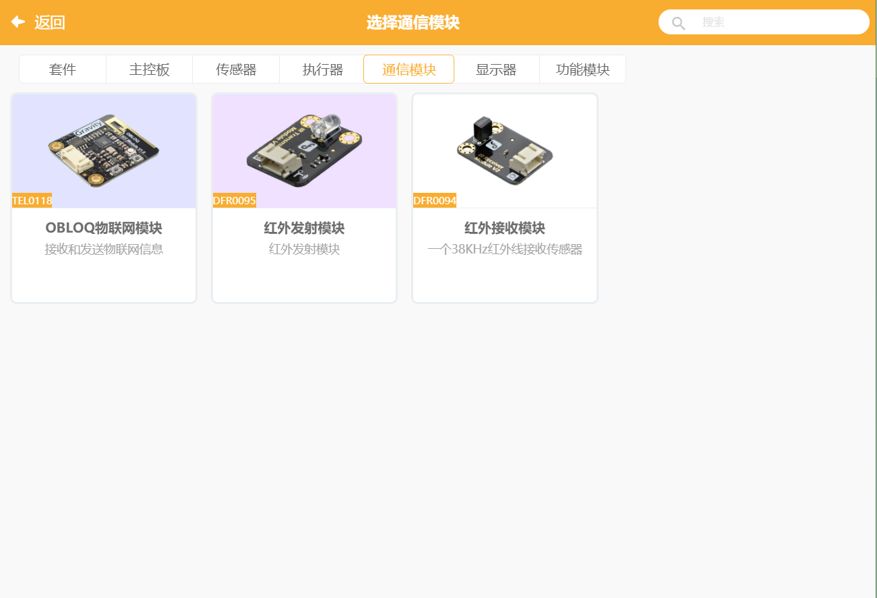
Task: Select the 红外发射模块 product image
Action: (303, 150)
